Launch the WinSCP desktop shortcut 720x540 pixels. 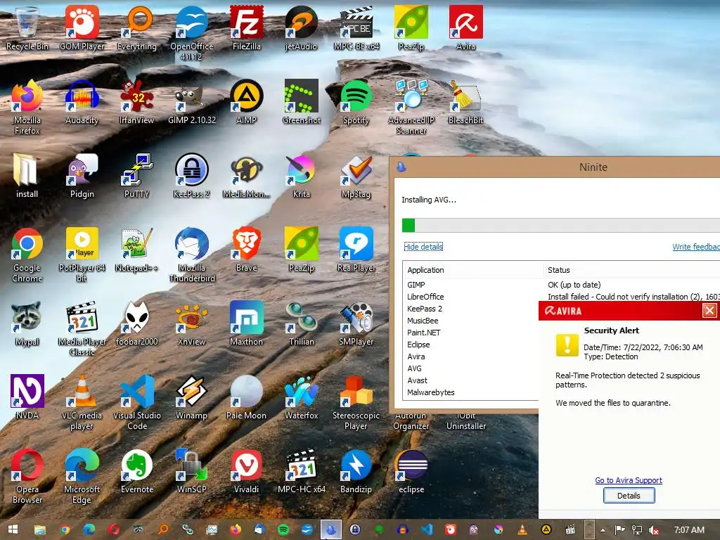click(x=191, y=470)
